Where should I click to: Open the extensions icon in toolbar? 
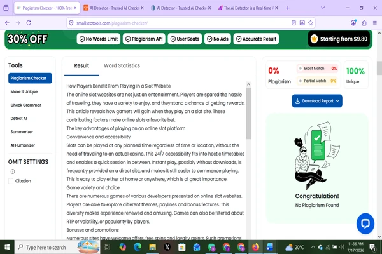pyautogui.click(x=364, y=23)
